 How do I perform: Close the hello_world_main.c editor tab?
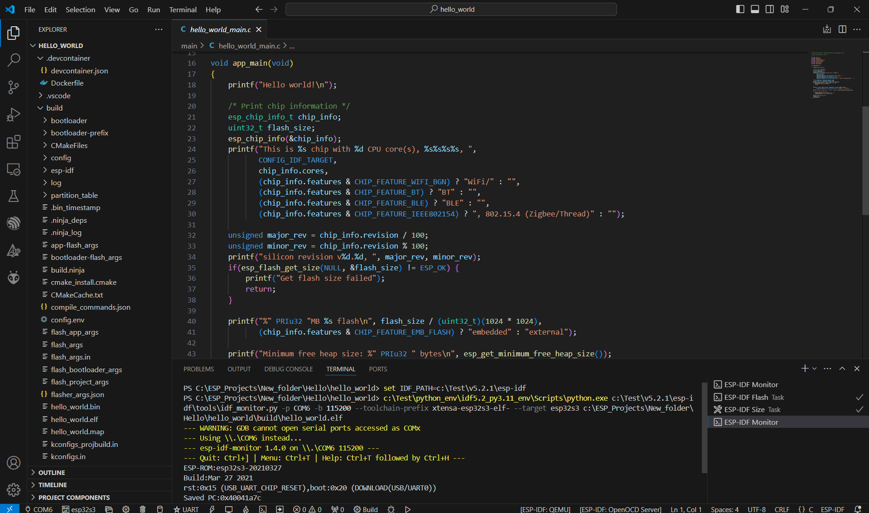coord(259,29)
